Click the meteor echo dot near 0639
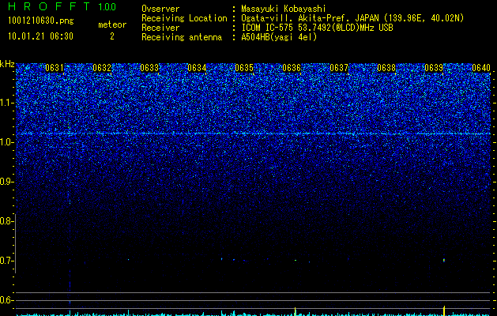Image resolution: width=497 pixels, height=316 pixels. [444, 261]
